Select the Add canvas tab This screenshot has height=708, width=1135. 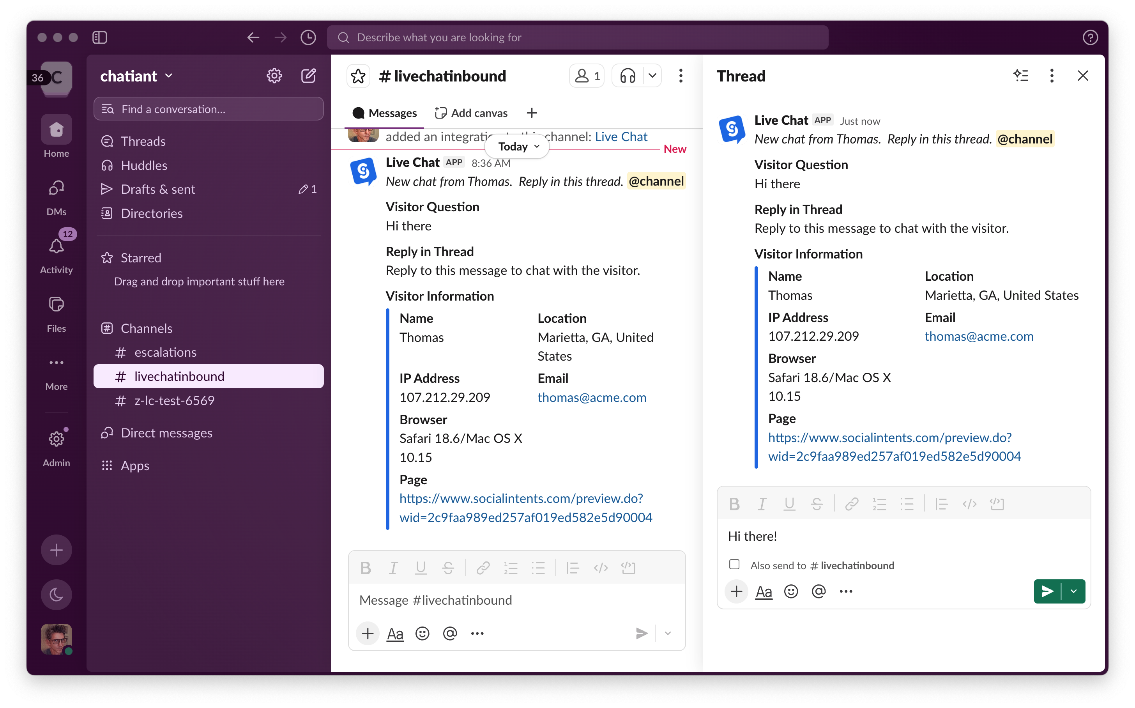(471, 113)
